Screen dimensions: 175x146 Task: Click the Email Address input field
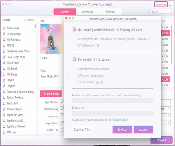point(113,101)
